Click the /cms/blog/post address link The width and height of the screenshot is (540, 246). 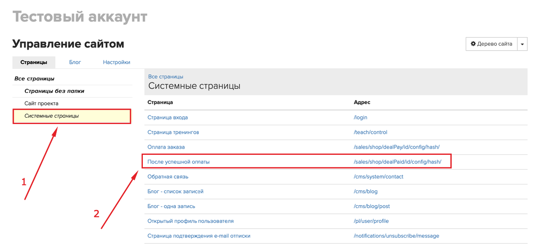click(372, 206)
